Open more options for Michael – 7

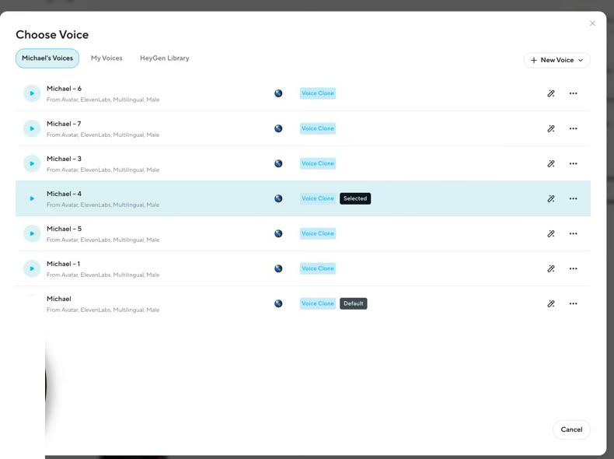click(574, 128)
